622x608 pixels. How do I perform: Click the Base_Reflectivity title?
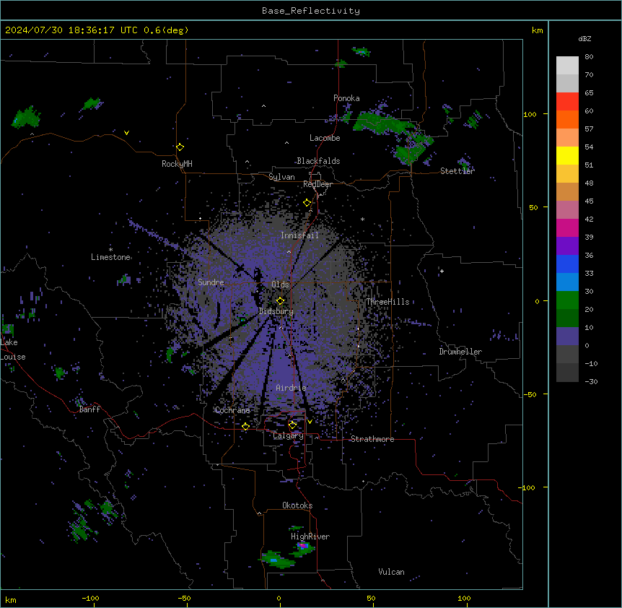point(311,11)
